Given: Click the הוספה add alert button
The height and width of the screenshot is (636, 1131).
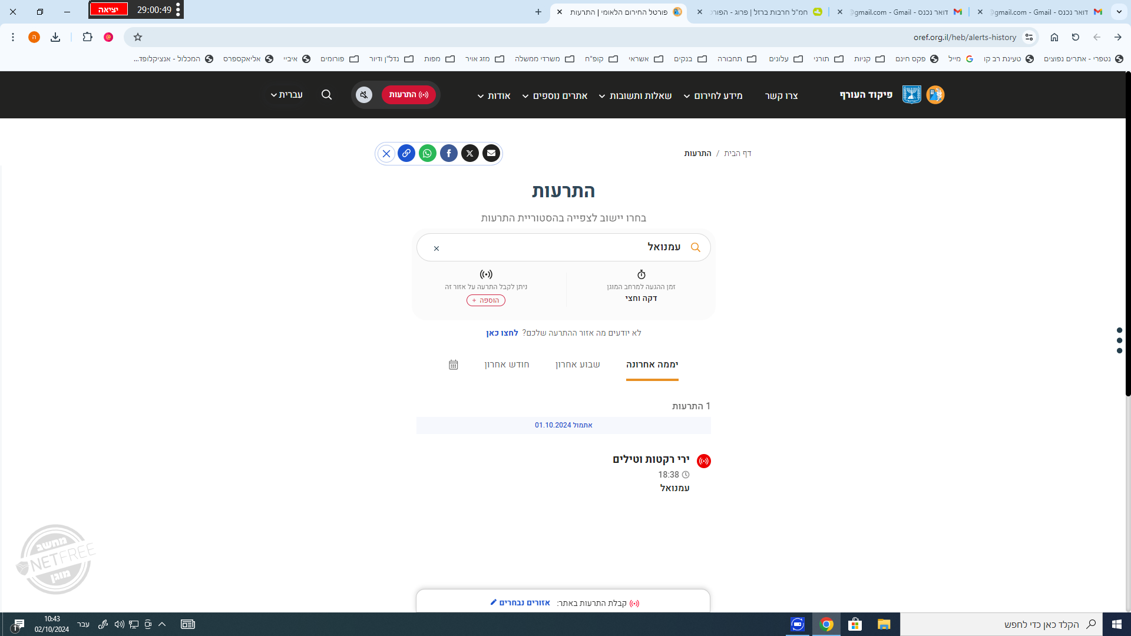Looking at the screenshot, I should [486, 300].
